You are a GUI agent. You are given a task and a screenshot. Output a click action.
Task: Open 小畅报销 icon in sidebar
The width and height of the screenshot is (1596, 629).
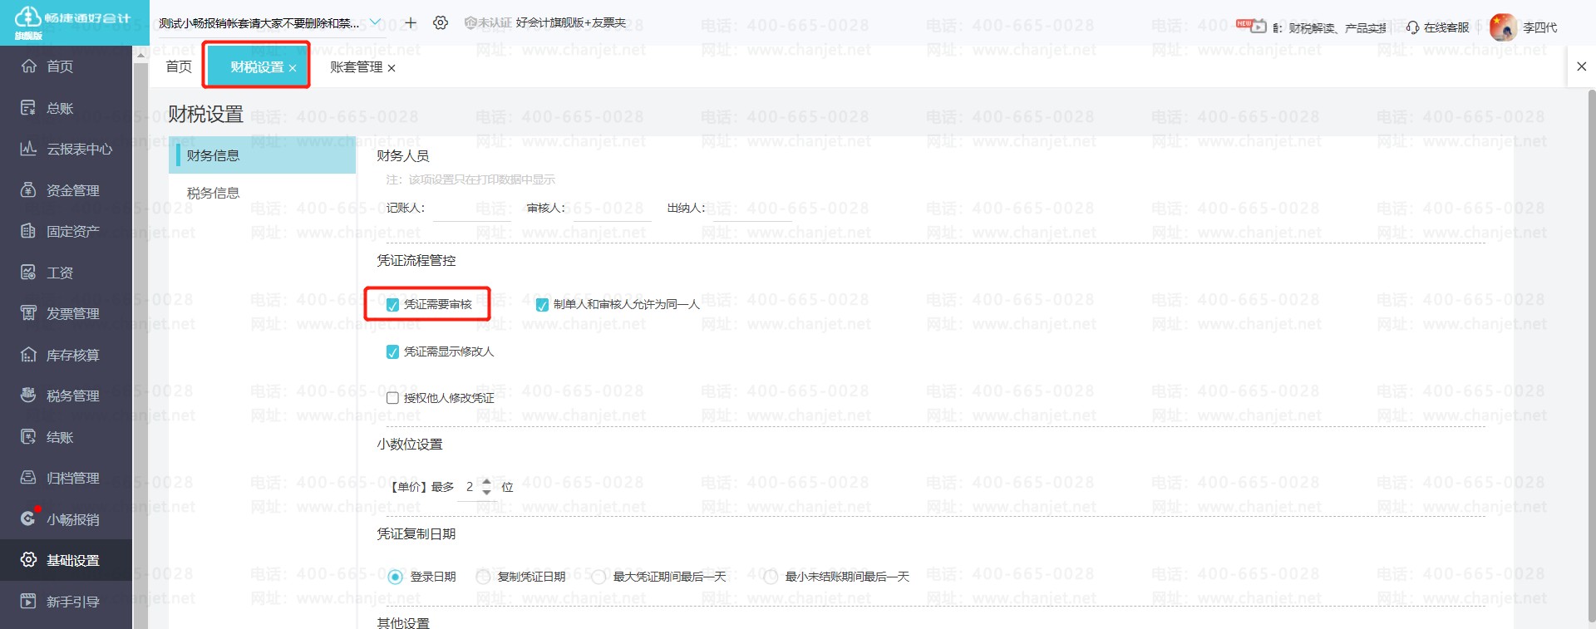[28, 518]
